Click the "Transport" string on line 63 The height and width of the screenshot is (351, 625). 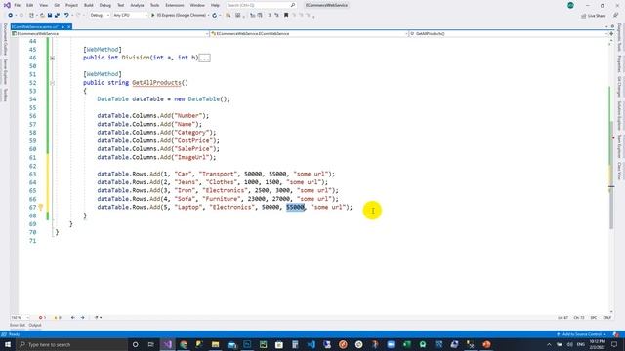point(218,174)
